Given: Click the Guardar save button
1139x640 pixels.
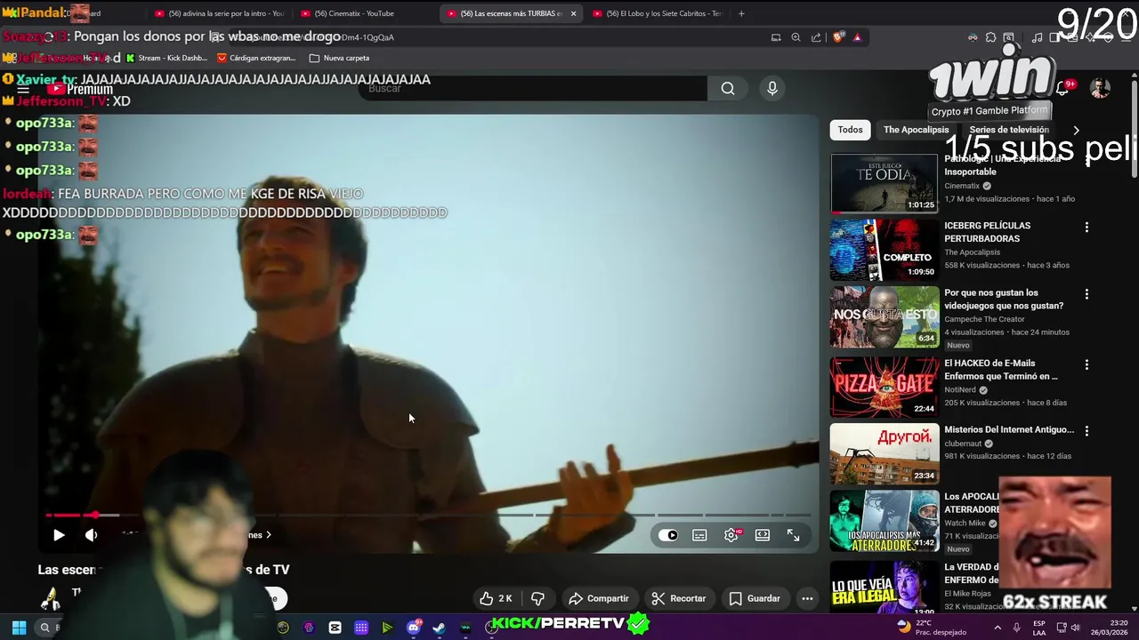Looking at the screenshot, I should [755, 598].
